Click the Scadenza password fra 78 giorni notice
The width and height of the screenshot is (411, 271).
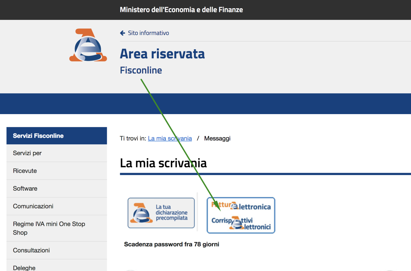[x=171, y=244]
